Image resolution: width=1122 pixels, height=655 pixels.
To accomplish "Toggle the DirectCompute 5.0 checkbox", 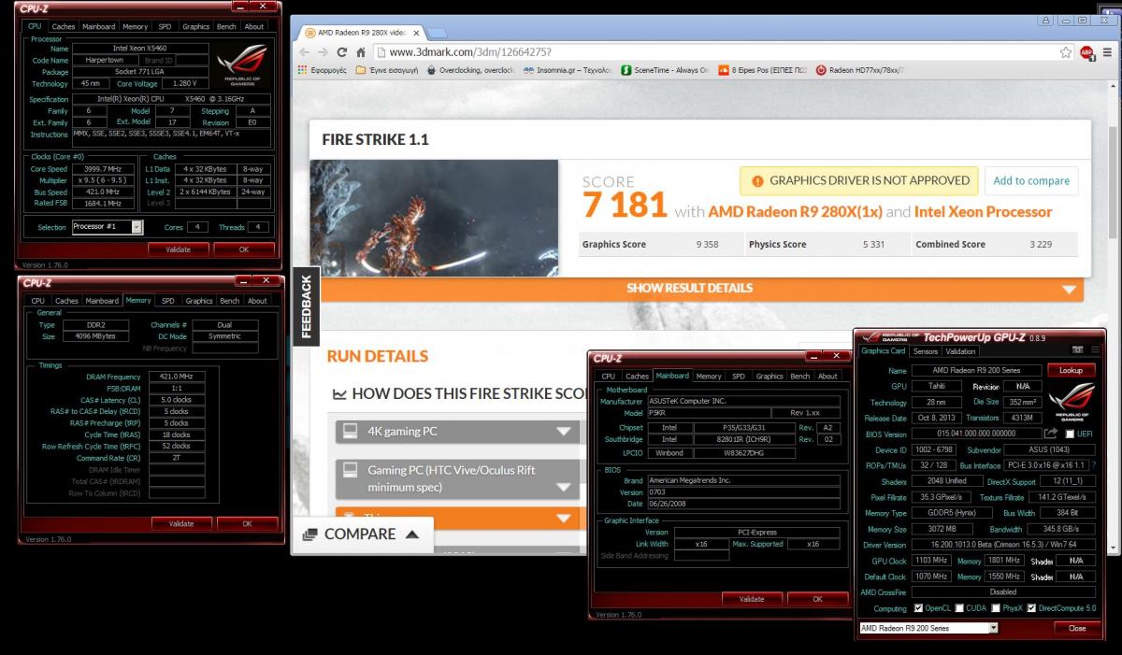I will click(x=1031, y=608).
